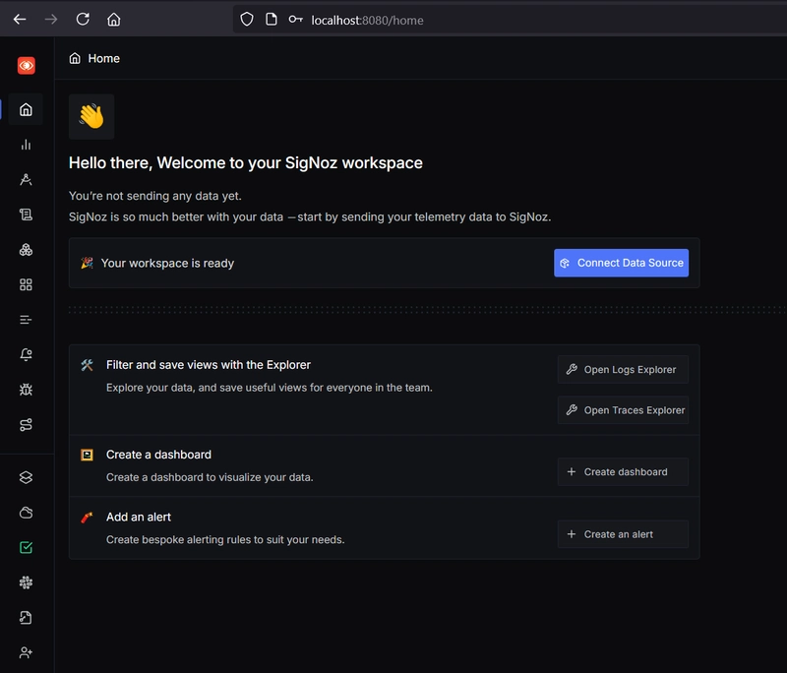This screenshot has width=787, height=673.
Task: Click the Slack icon in sidebar
Action: click(27, 582)
